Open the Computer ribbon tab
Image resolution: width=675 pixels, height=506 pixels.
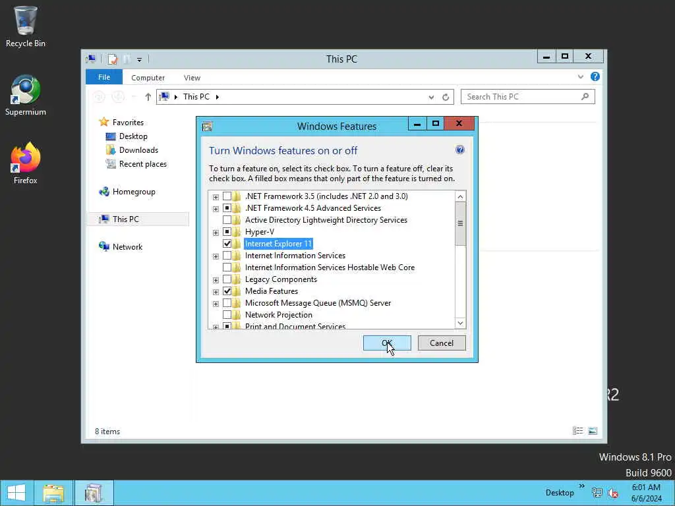pos(148,78)
